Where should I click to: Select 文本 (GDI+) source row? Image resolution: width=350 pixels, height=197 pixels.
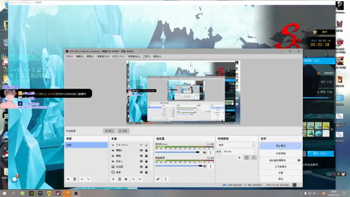[130, 145]
